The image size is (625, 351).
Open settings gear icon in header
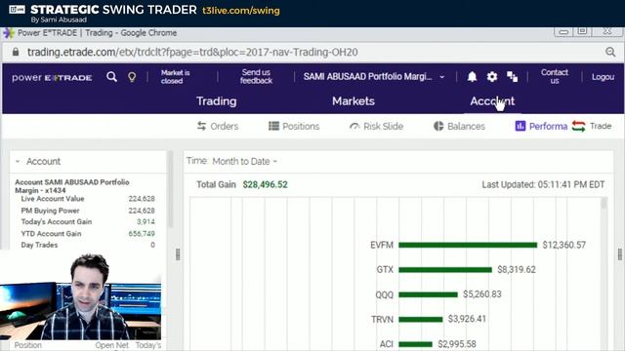492,76
